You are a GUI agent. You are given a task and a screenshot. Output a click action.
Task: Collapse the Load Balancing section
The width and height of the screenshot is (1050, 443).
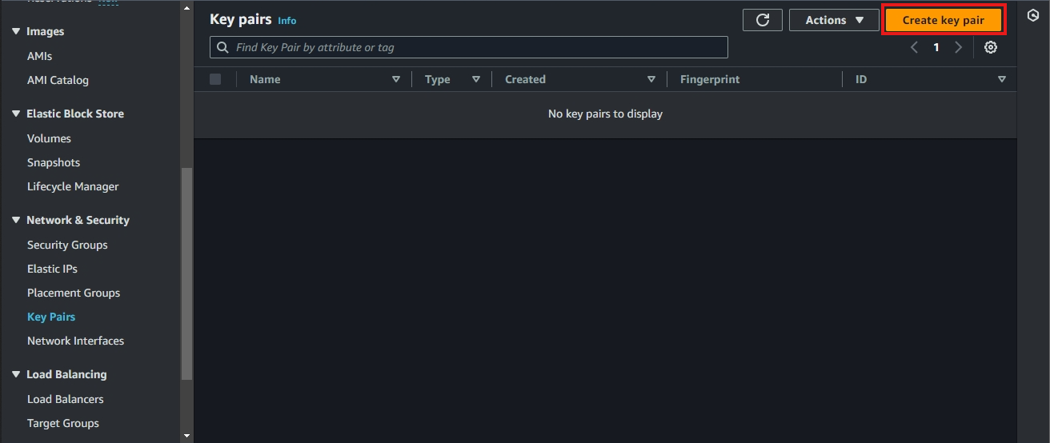pos(16,374)
